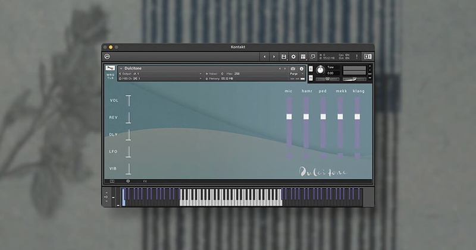Click the Tune value 0.00 field
The height and width of the screenshot is (250, 476).
(333, 73)
